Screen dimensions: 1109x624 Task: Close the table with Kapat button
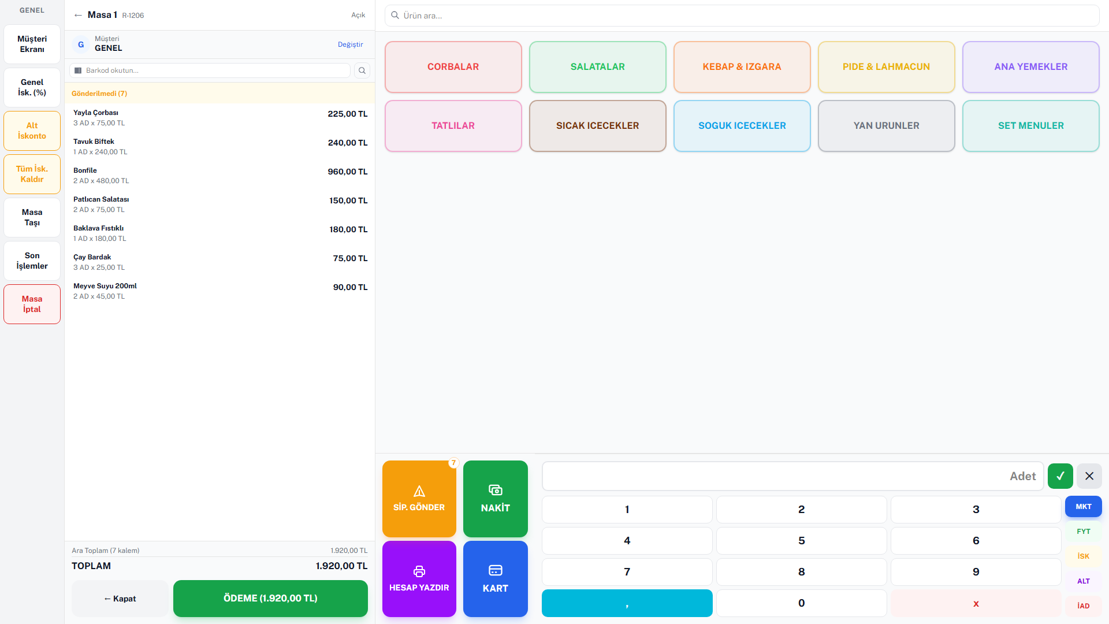pos(120,599)
